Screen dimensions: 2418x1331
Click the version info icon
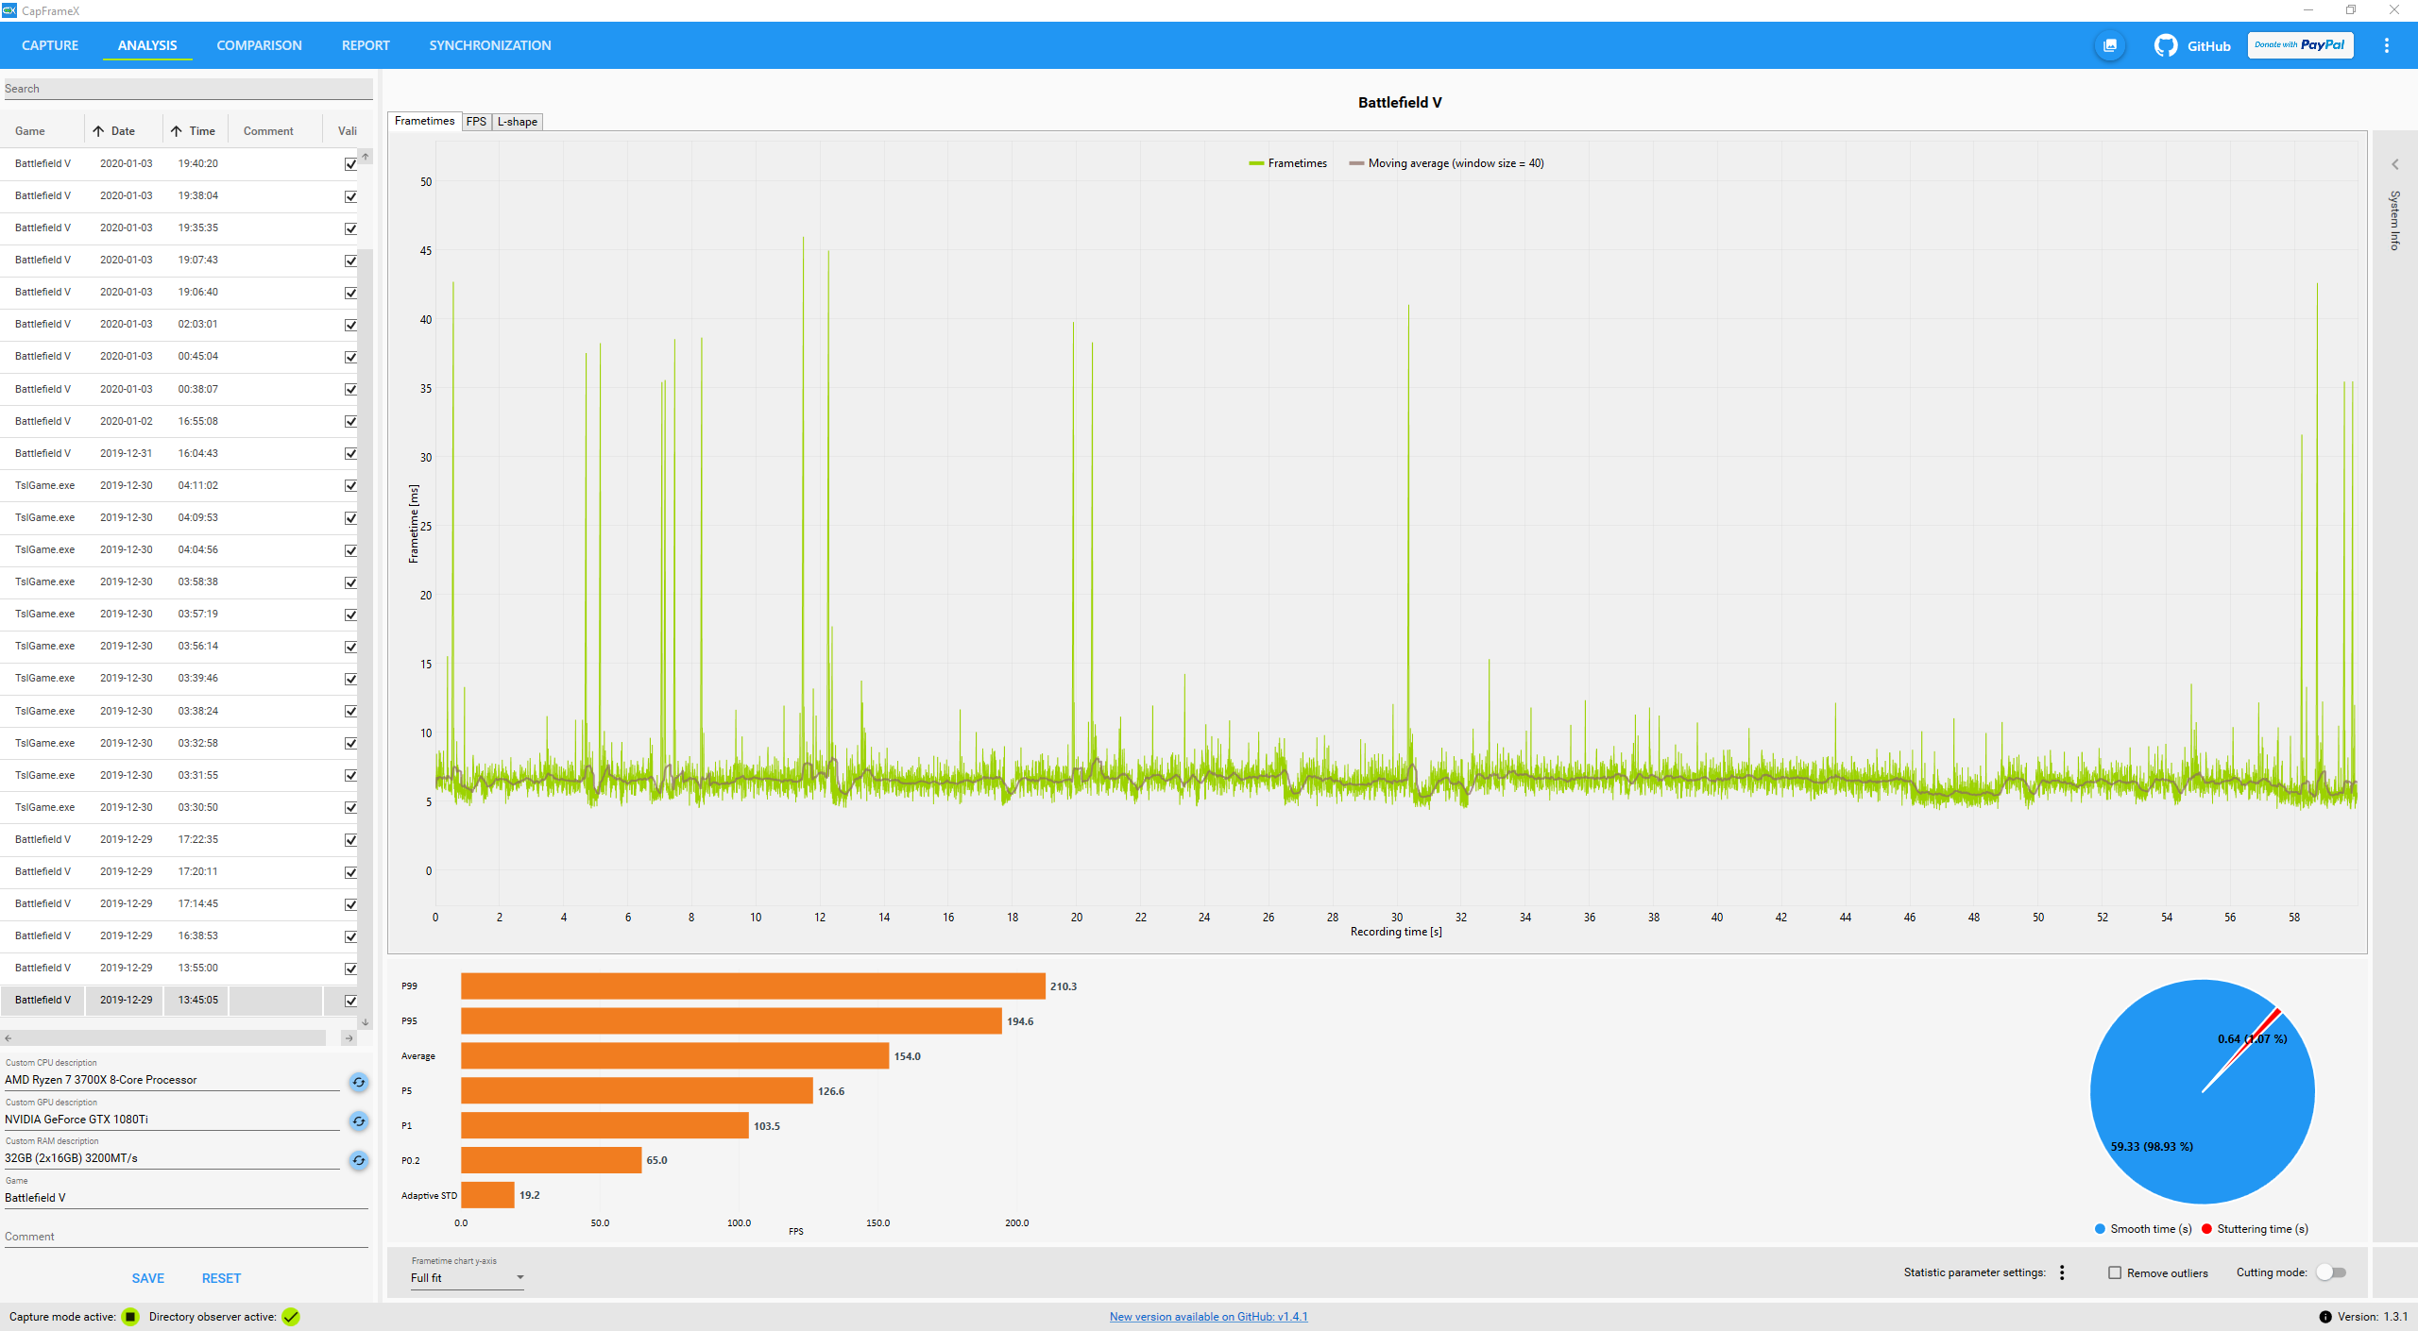(2324, 1317)
